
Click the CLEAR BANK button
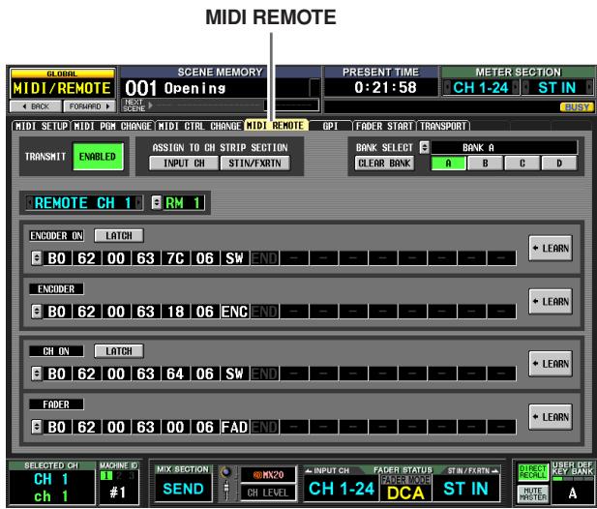tap(384, 164)
